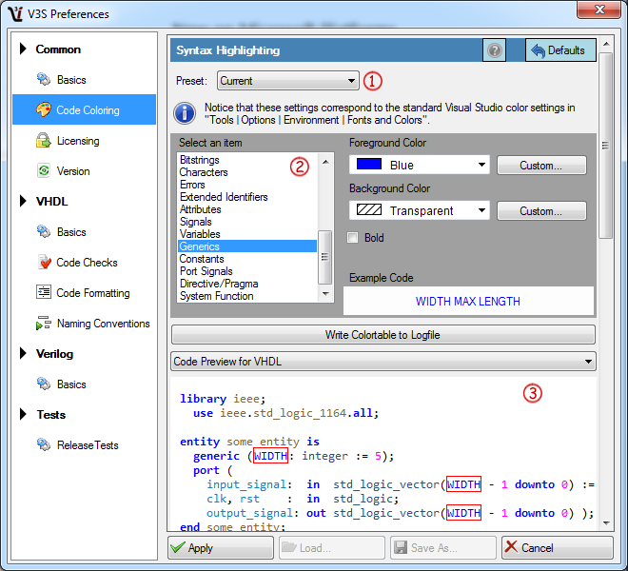Screen dimensions: 628x571
Task: Collapse the Tests section
Action: pos(23,414)
